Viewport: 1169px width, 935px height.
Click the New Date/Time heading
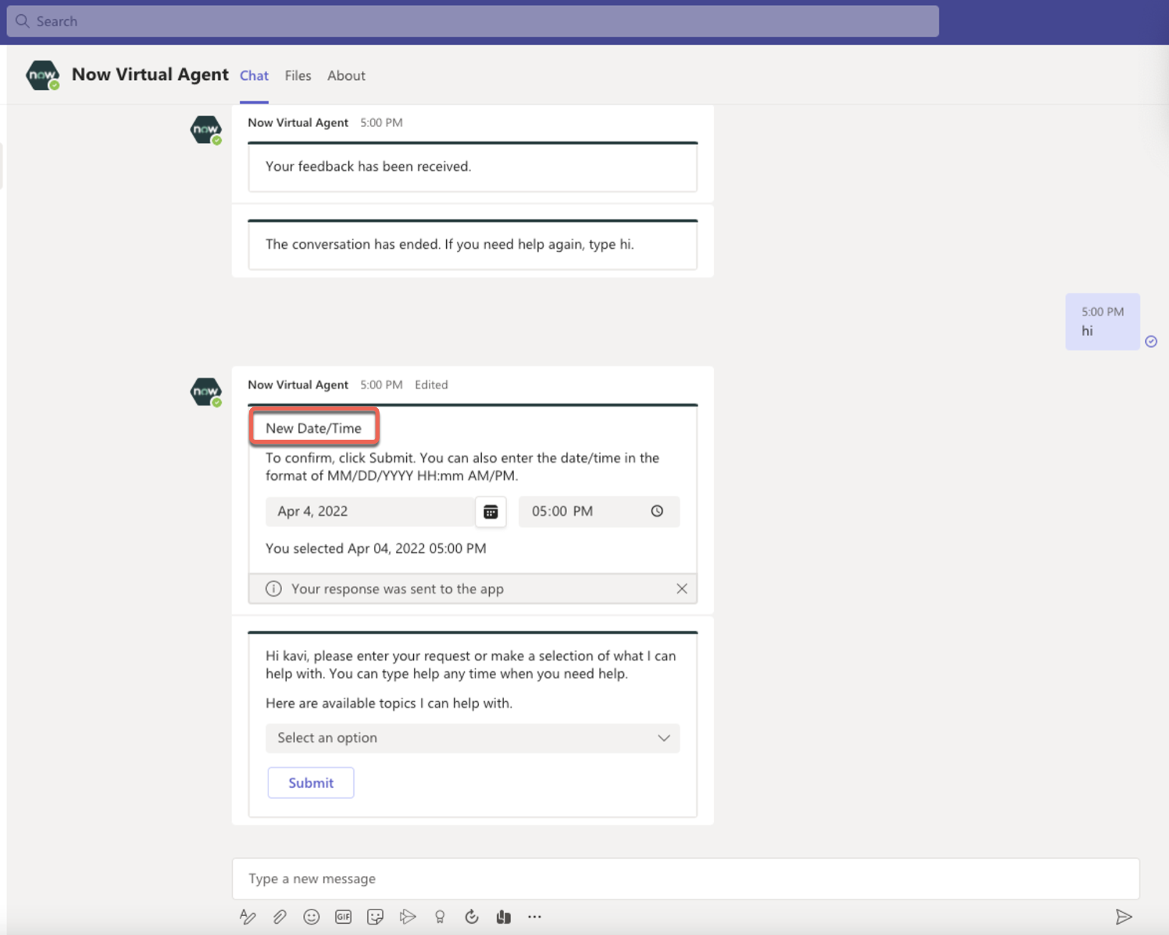tap(314, 428)
